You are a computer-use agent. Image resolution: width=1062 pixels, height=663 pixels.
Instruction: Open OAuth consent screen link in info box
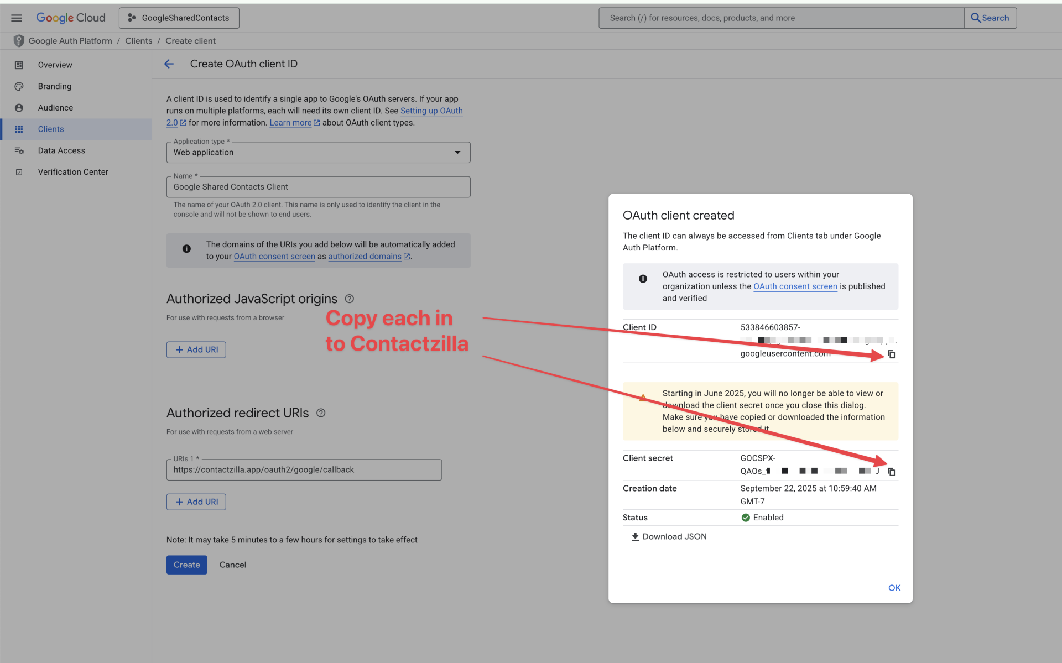coord(274,257)
